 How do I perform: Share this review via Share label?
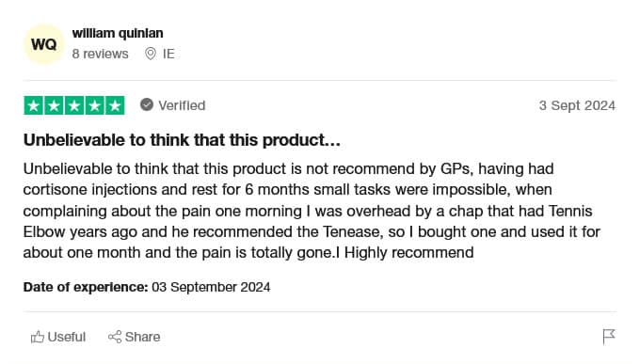142,337
